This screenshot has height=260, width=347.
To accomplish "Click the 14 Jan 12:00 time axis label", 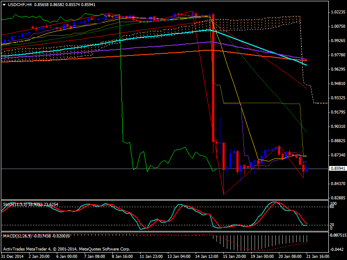I will pos(207,257).
